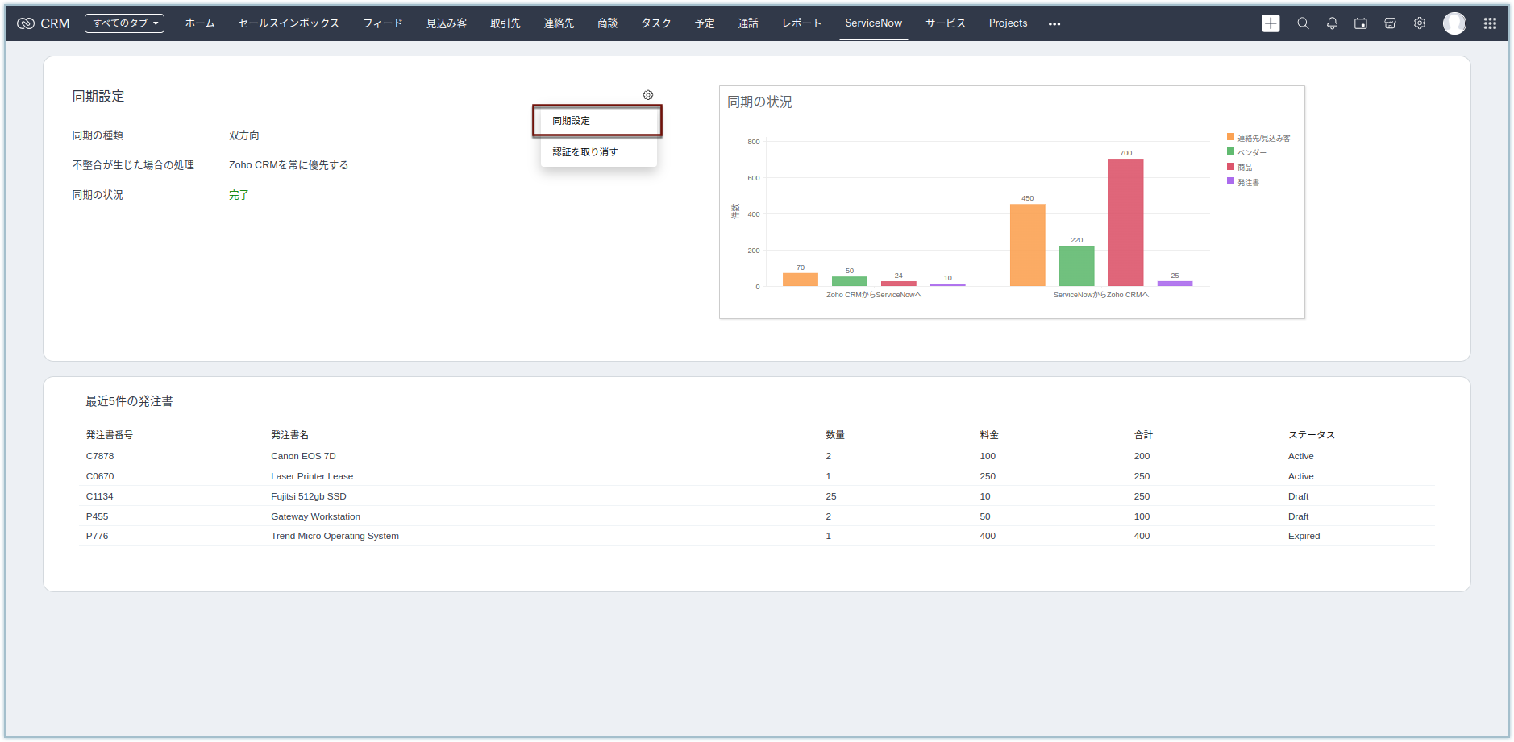Image resolution: width=1514 pixels, height=742 pixels.
Task: Select 同期設定 from the gear menu
Action: (x=597, y=121)
